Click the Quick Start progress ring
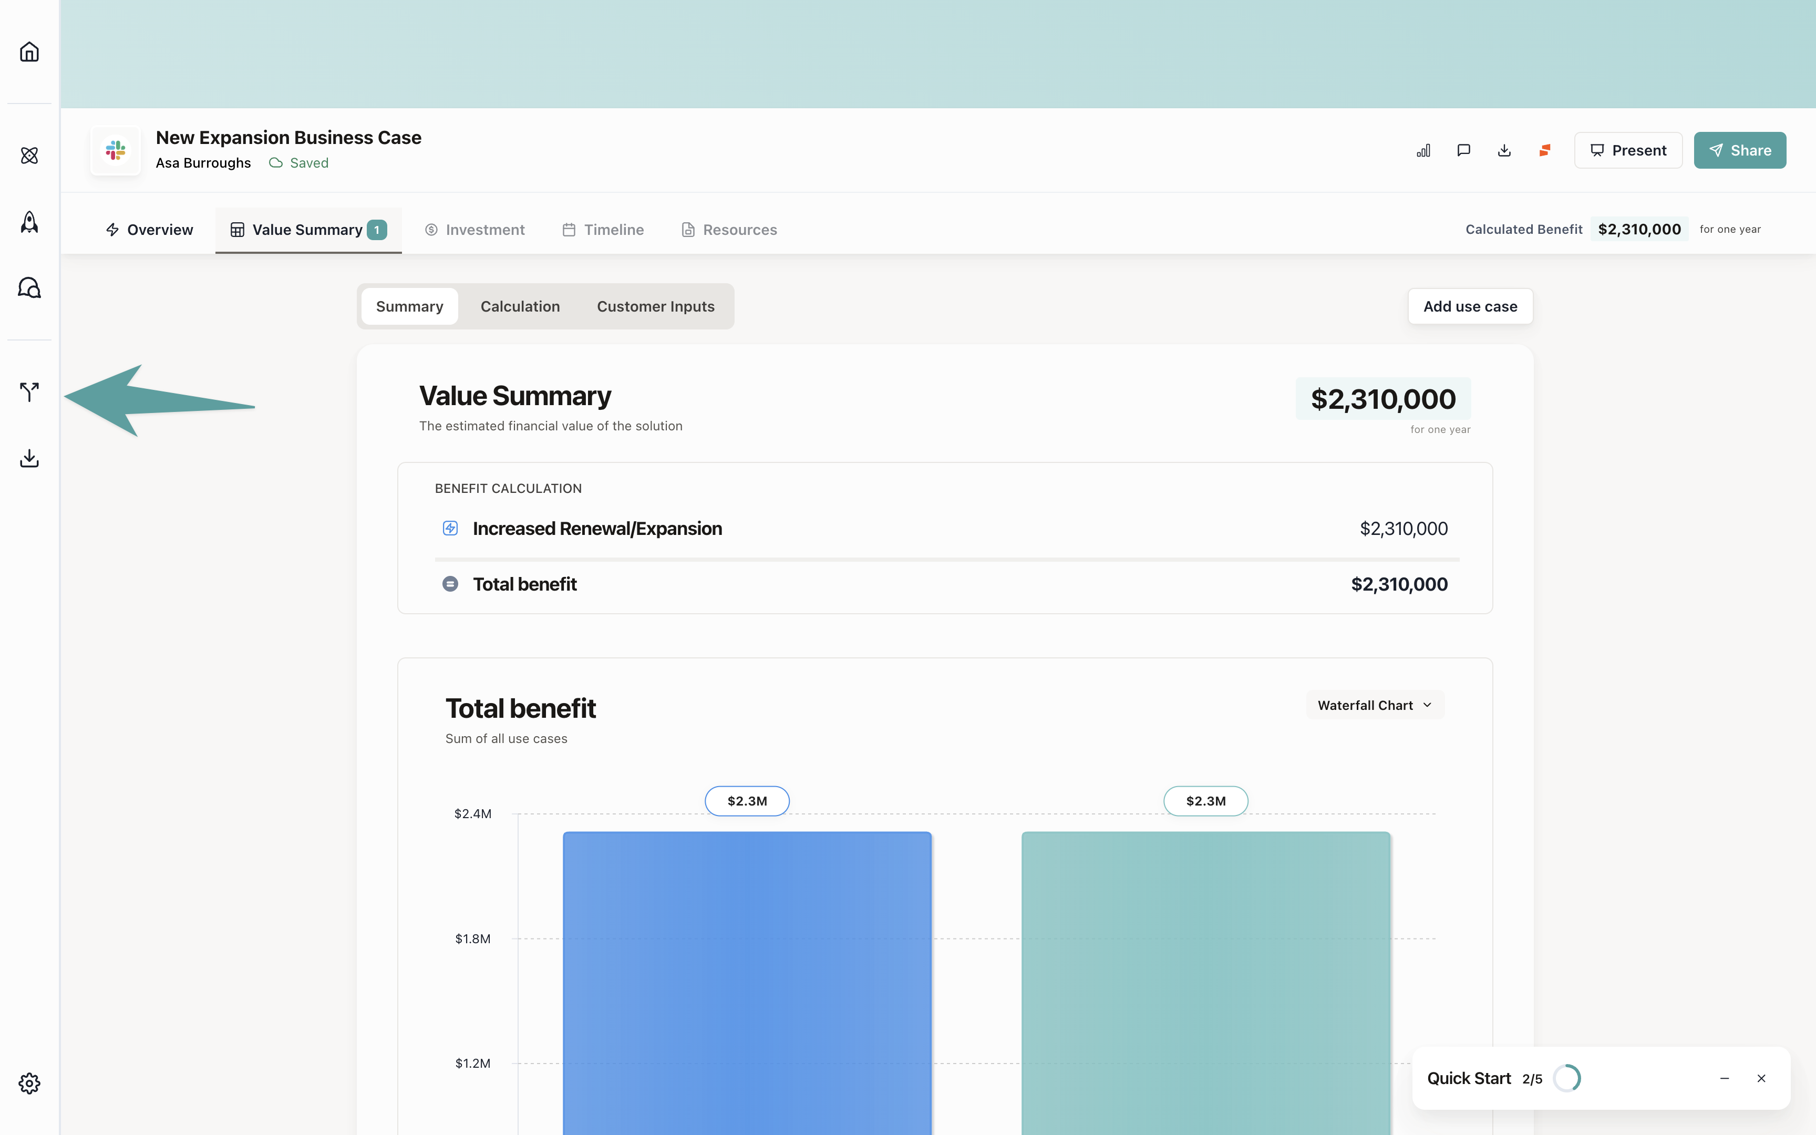This screenshot has height=1135, width=1816. tap(1567, 1078)
